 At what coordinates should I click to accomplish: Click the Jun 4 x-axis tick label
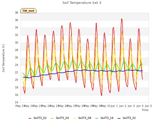coord(140,106)
